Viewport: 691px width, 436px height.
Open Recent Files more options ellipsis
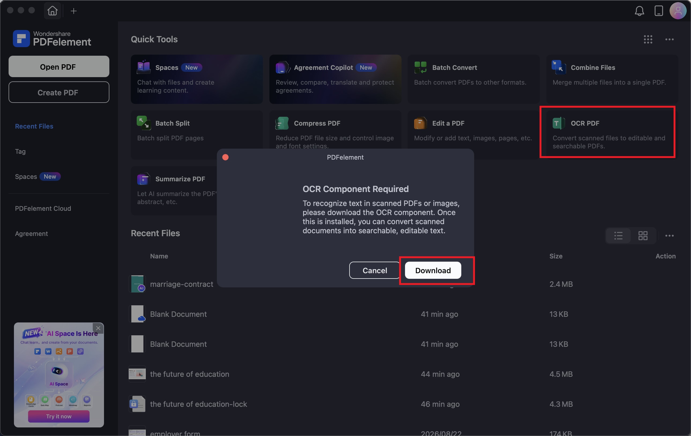[x=669, y=236]
